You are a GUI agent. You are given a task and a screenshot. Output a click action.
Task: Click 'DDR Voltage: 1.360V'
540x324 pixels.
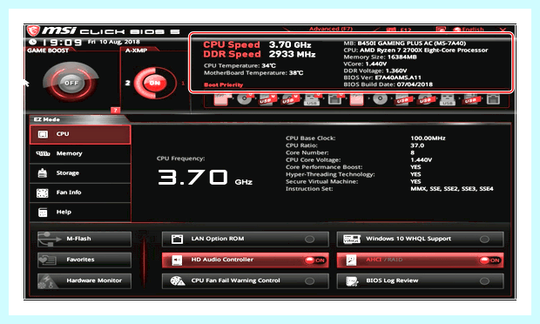[375, 71]
